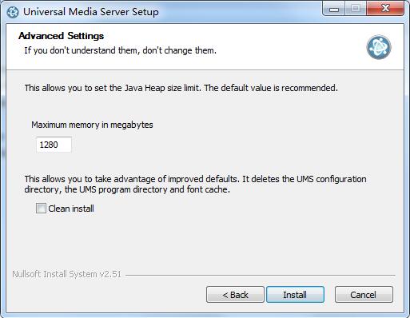Image resolution: width=410 pixels, height=318 pixels.
Task: Click the Advanced Settings heading
Action: point(62,36)
